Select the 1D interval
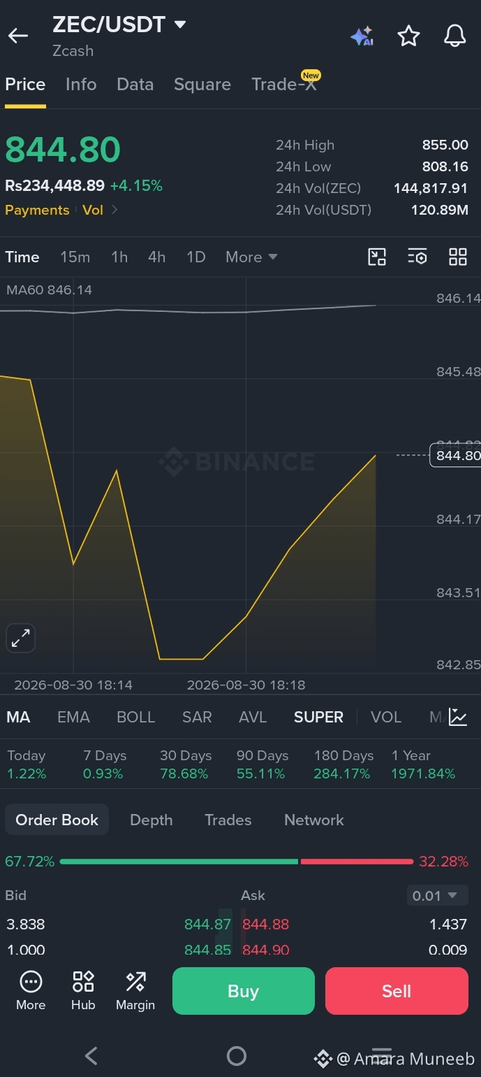Viewport: 481px width, 1077px height. [x=196, y=257]
